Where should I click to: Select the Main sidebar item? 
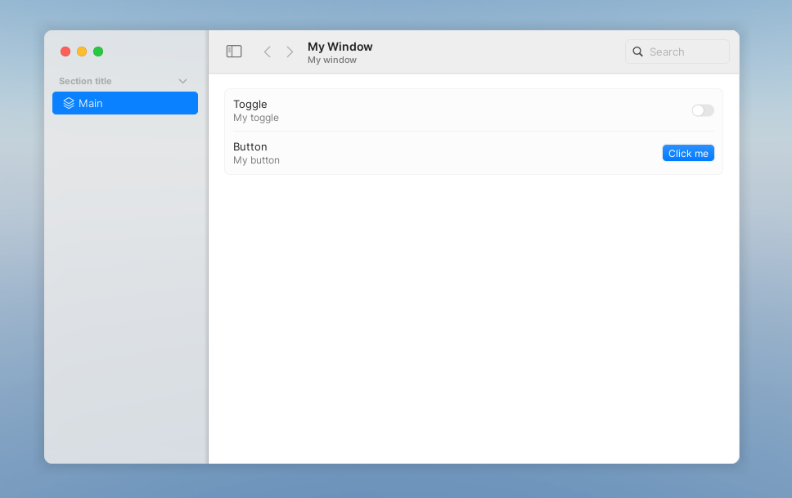(x=125, y=103)
